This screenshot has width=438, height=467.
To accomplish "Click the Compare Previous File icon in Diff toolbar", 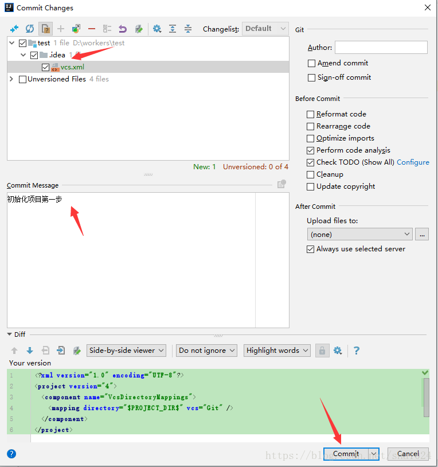I will [45, 351].
